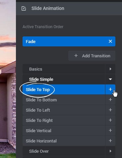122x158 pixels.
Task: Add Slide To Right with plus icon
Action: (x=110, y=120)
